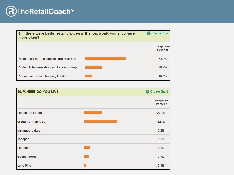Screen dimensions: 234x175
Task: Click the question 8 heading about Bishop retail
Action: tap(76, 35)
